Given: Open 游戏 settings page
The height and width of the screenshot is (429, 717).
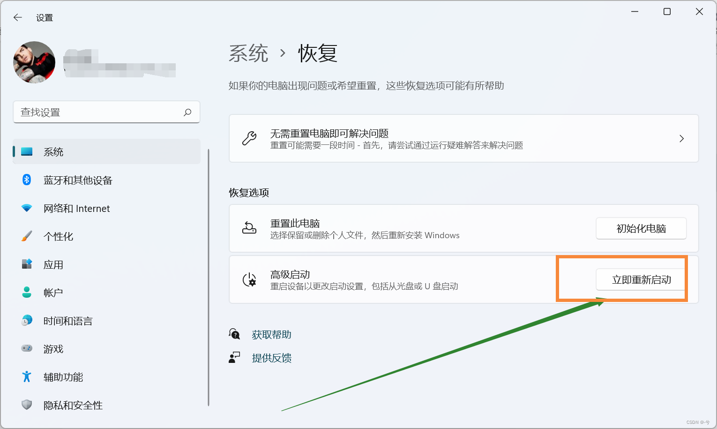Looking at the screenshot, I should point(106,349).
